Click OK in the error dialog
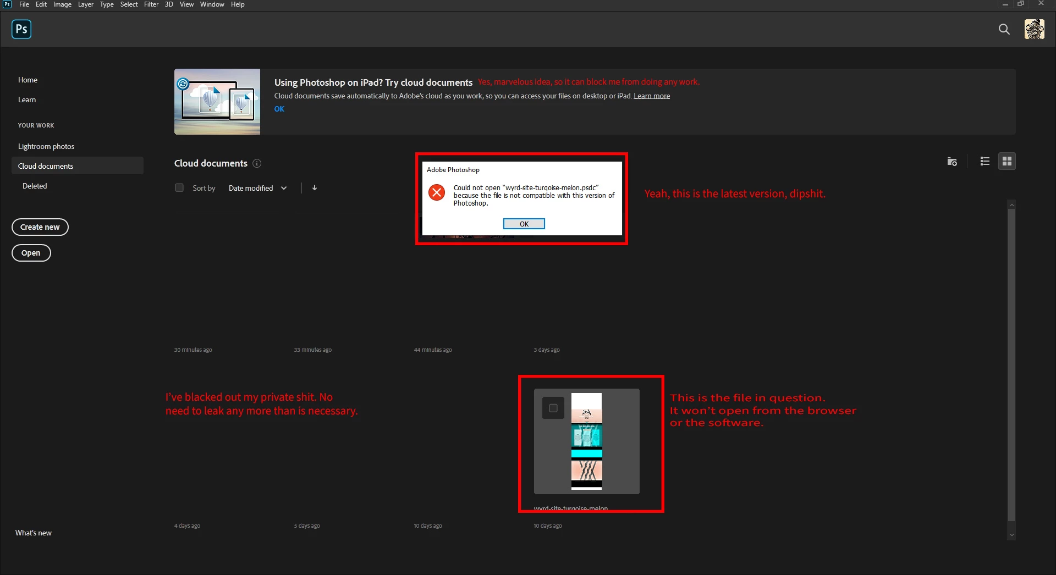 tap(524, 224)
